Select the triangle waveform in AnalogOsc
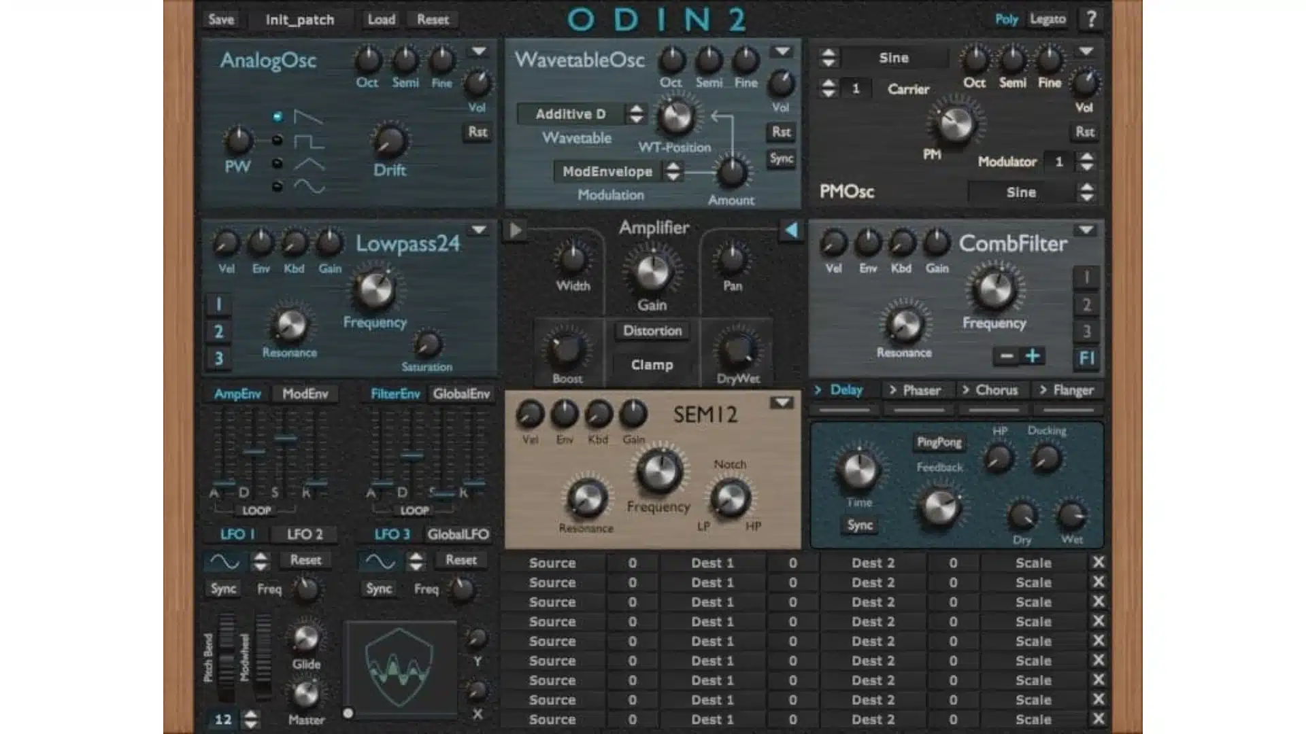The image size is (1306, 734). point(308,164)
